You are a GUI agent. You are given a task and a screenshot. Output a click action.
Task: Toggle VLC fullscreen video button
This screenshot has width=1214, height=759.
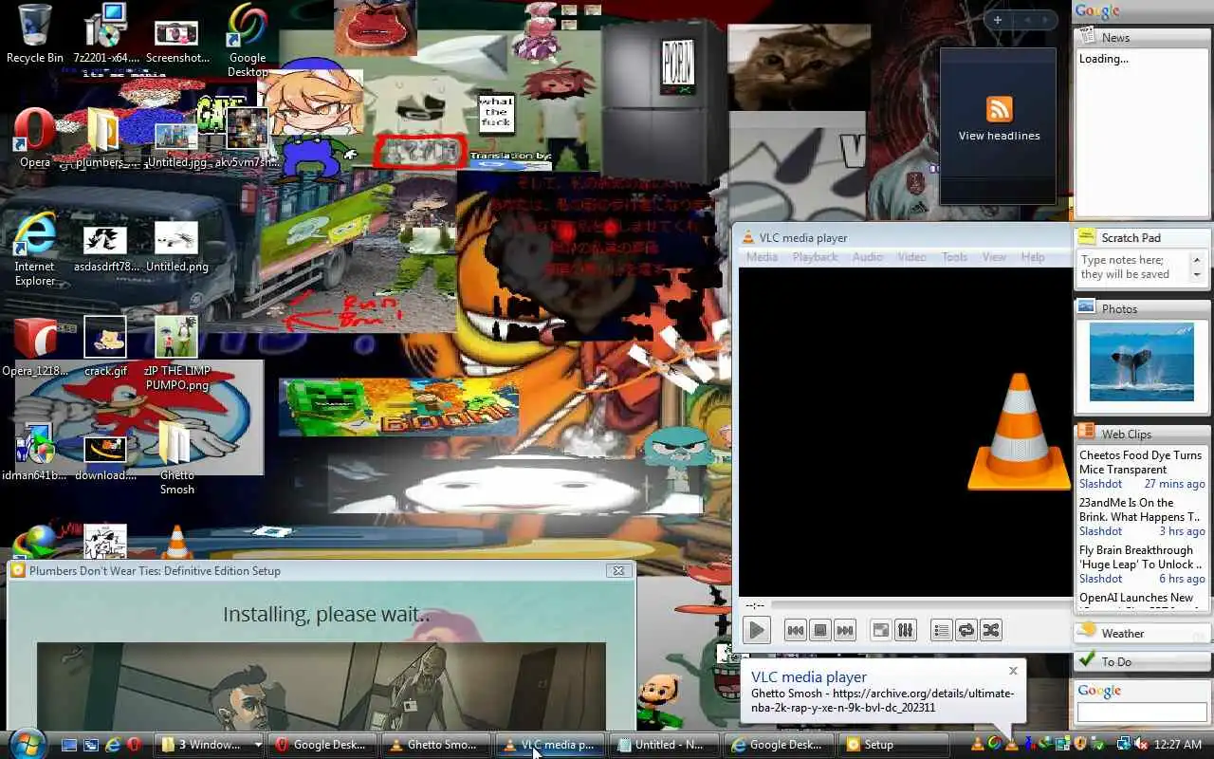click(x=881, y=630)
